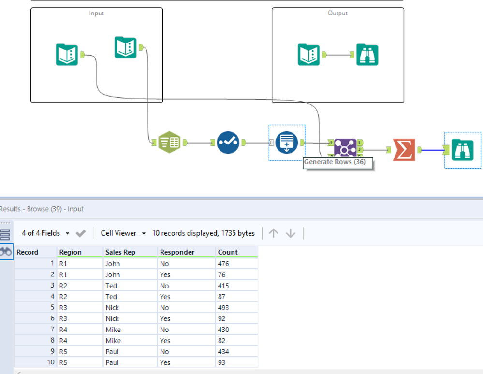Select the purple Join tool
Viewport: 483px width, 374px height.
[345, 148]
